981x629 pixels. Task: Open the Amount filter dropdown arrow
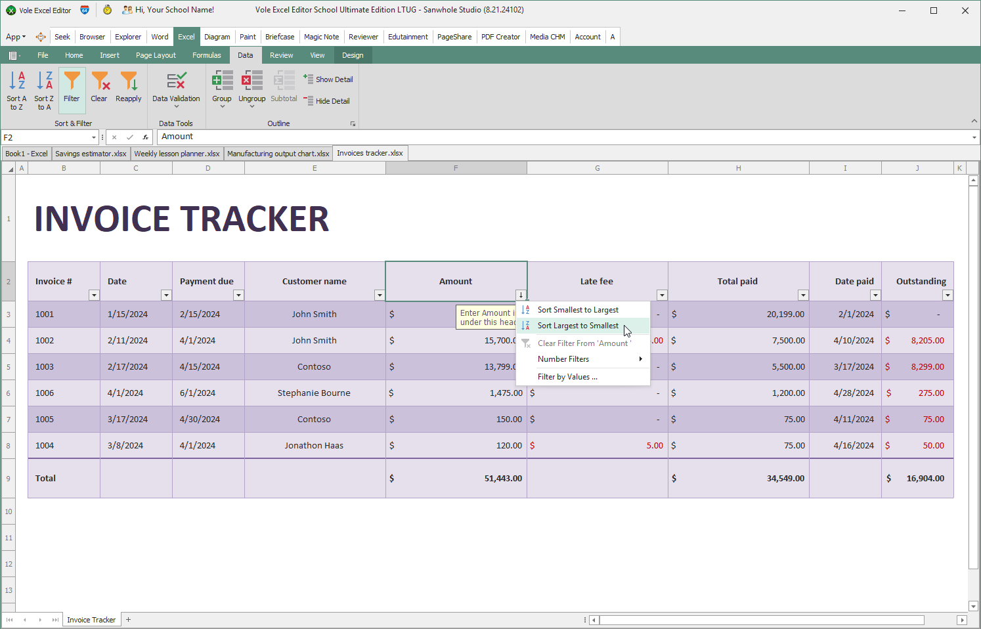click(x=521, y=295)
